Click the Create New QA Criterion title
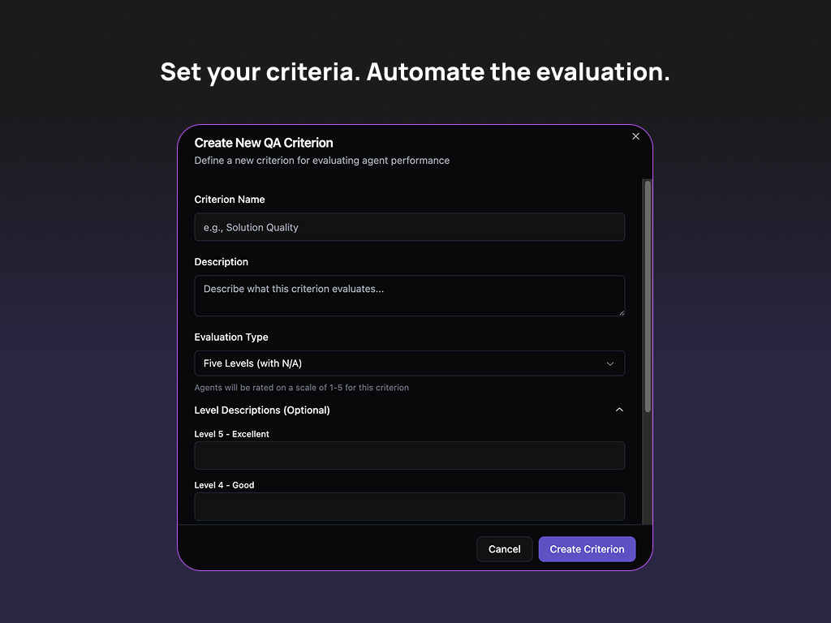This screenshot has width=831, height=623. point(264,143)
